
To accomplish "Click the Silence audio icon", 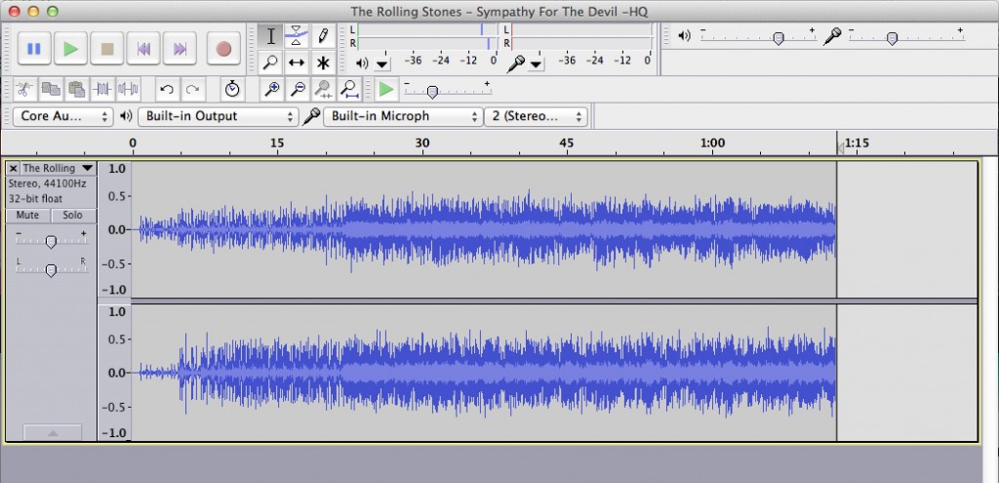I will [128, 89].
